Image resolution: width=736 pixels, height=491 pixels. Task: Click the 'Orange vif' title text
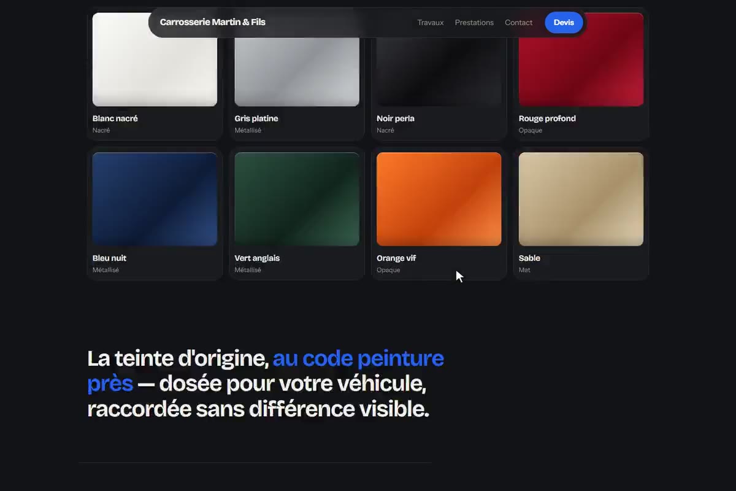tap(396, 258)
